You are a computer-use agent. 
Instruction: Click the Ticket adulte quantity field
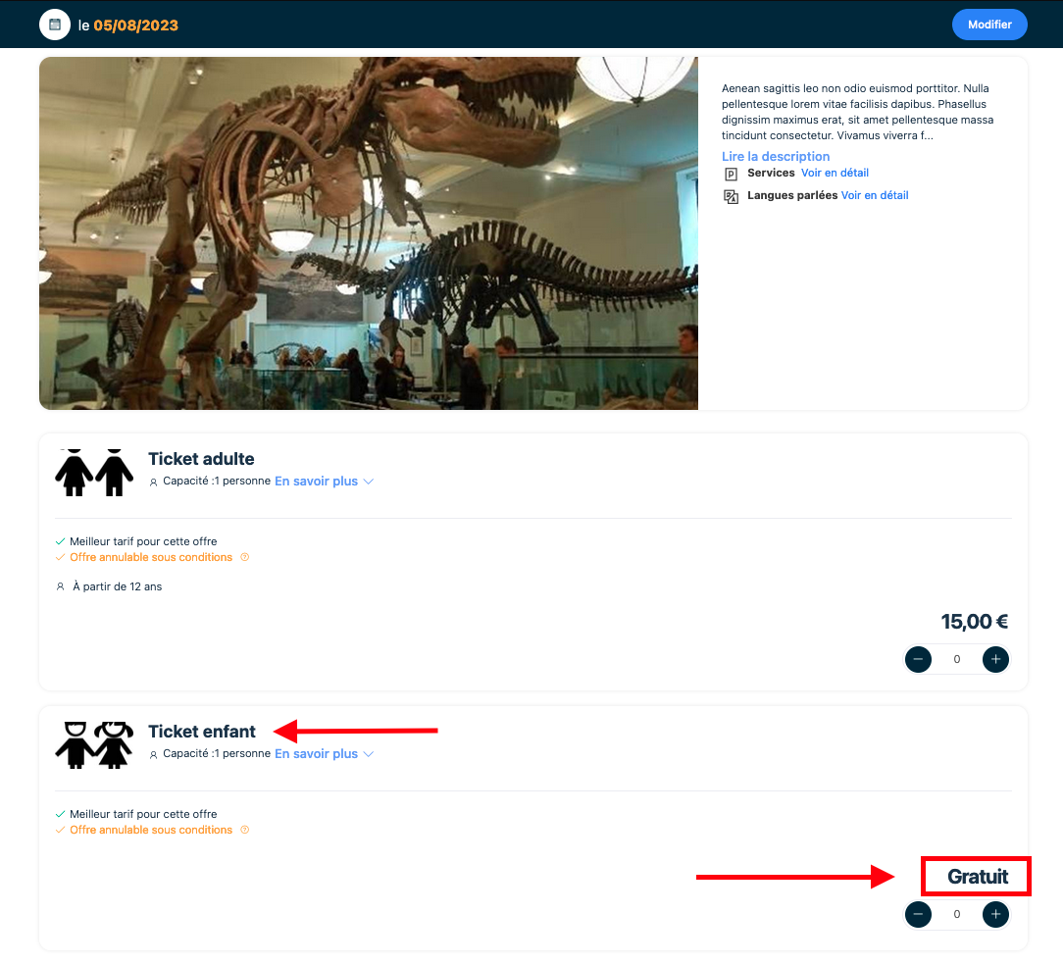coord(957,660)
